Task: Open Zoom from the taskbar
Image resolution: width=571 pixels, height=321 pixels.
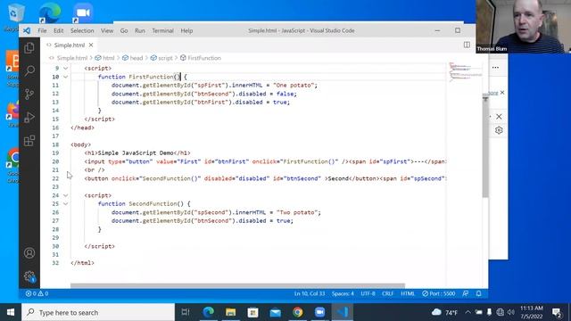Action: tap(319, 312)
